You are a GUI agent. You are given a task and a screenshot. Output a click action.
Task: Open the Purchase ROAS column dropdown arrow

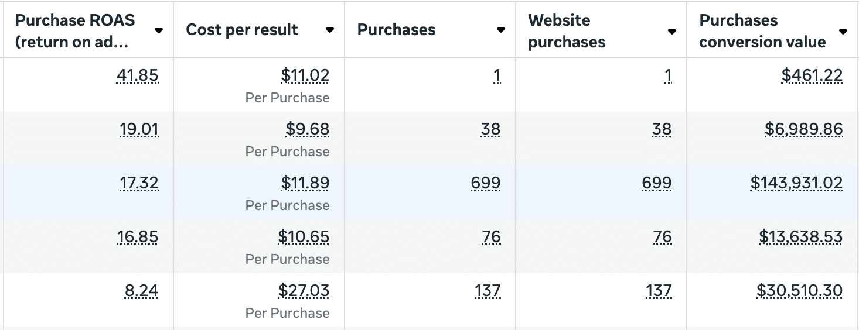158,30
